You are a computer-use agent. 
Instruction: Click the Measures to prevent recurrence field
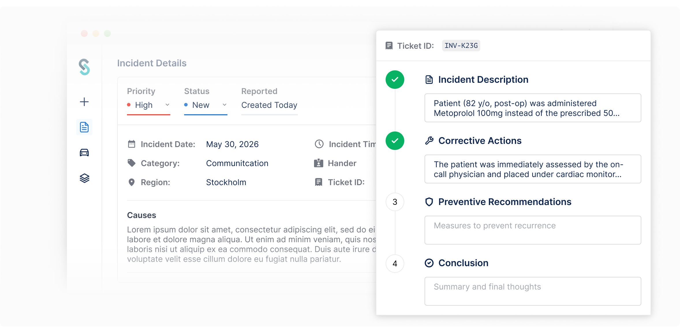(x=533, y=230)
